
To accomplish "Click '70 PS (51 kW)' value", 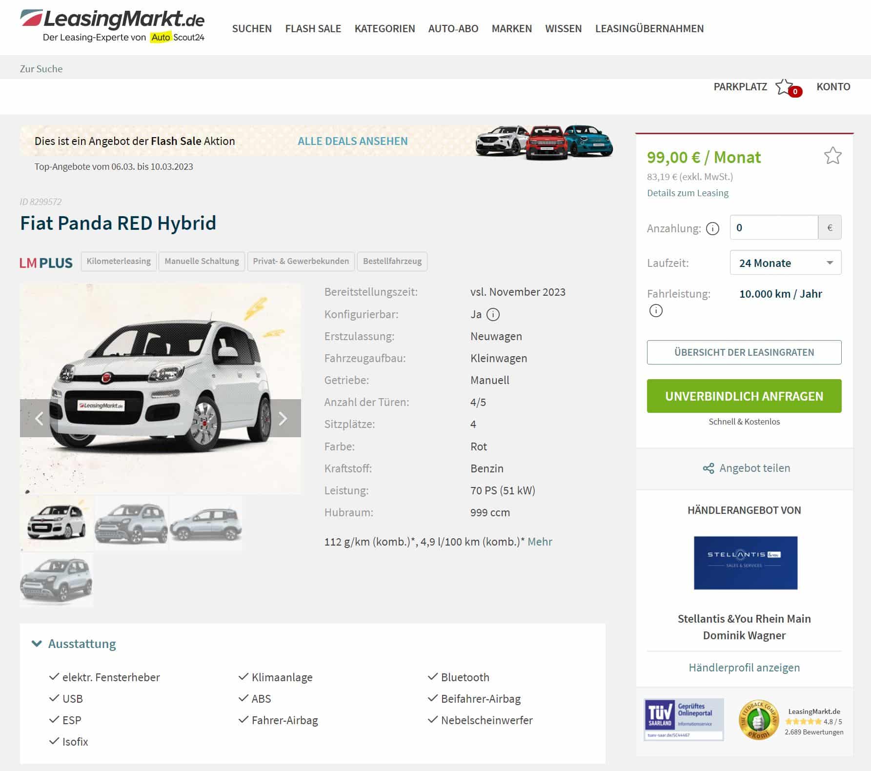I will (503, 490).
